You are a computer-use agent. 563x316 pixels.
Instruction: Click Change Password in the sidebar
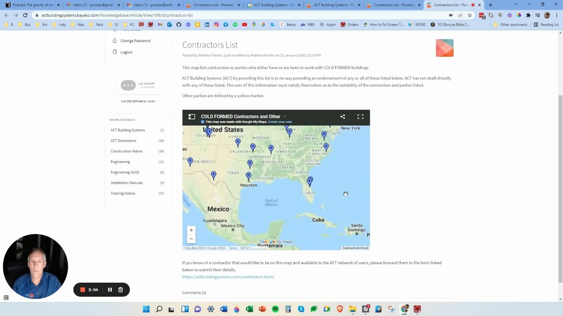135,41
